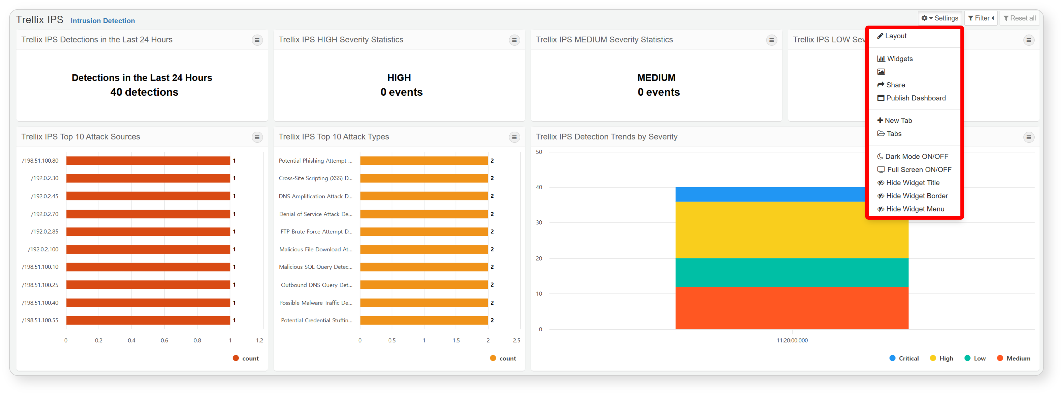1063x395 pixels.
Task: Open menu of HIGH Severity Statistics widget
Action: 514,40
